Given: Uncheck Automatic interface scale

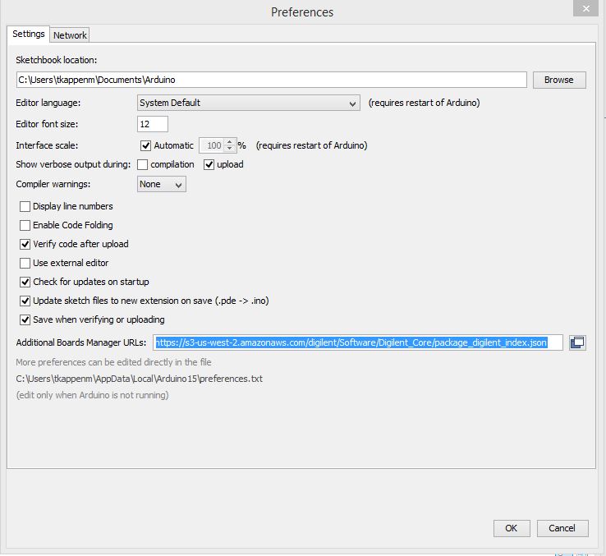Looking at the screenshot, I should coord(145,145).
